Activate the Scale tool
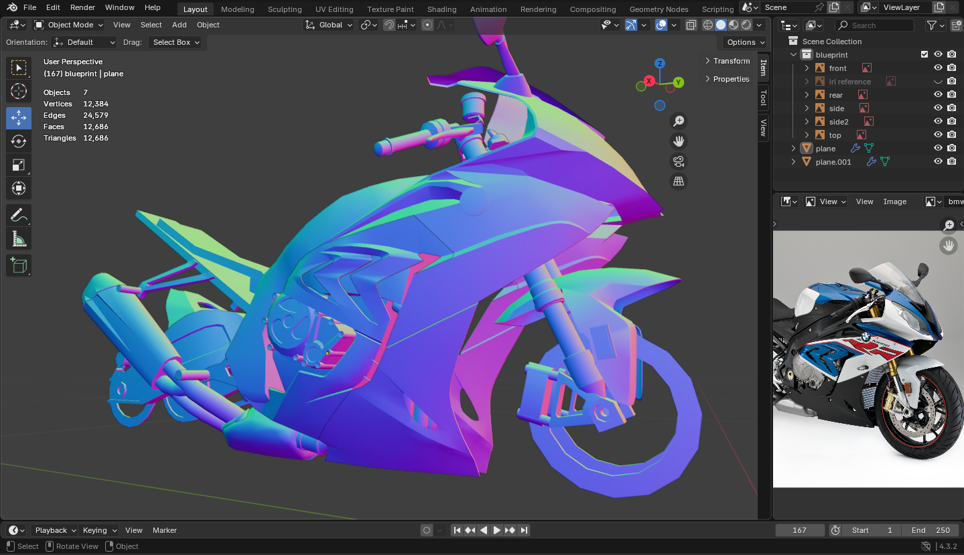 [x=19, y=165]
